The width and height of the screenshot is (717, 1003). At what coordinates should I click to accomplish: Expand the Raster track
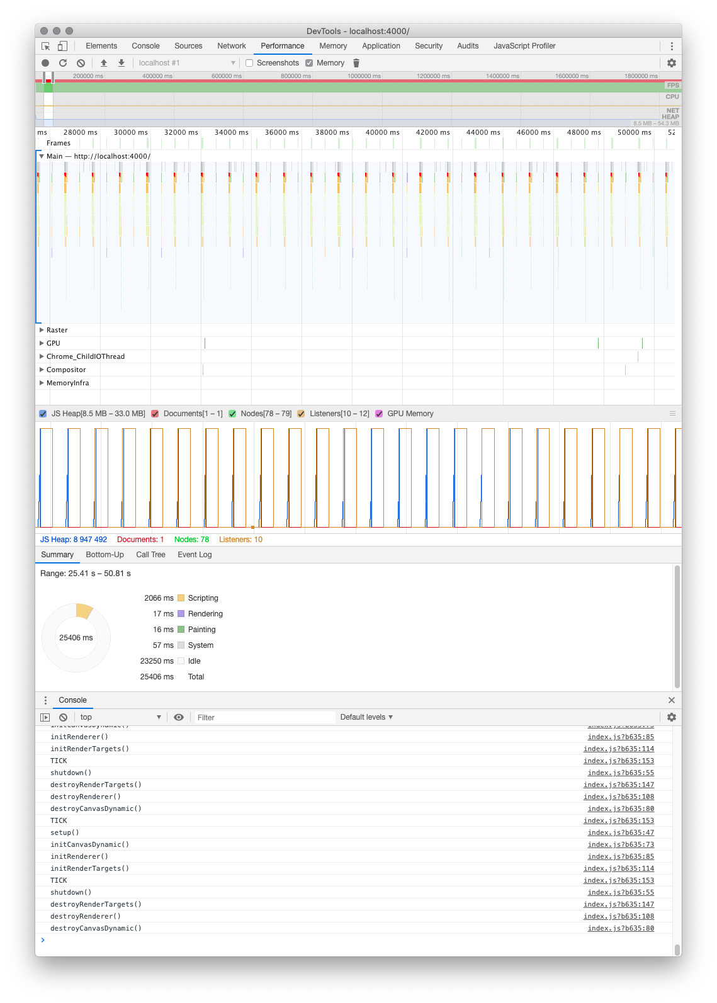[42, 330]
